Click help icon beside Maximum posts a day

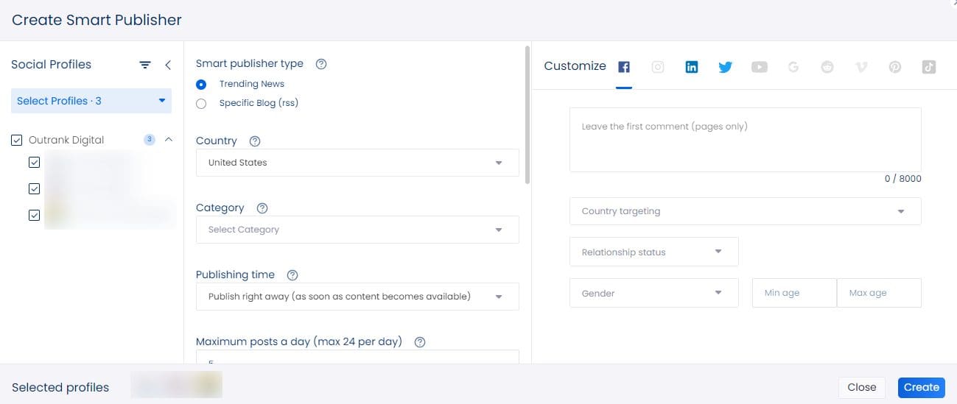tap(420, 342)
